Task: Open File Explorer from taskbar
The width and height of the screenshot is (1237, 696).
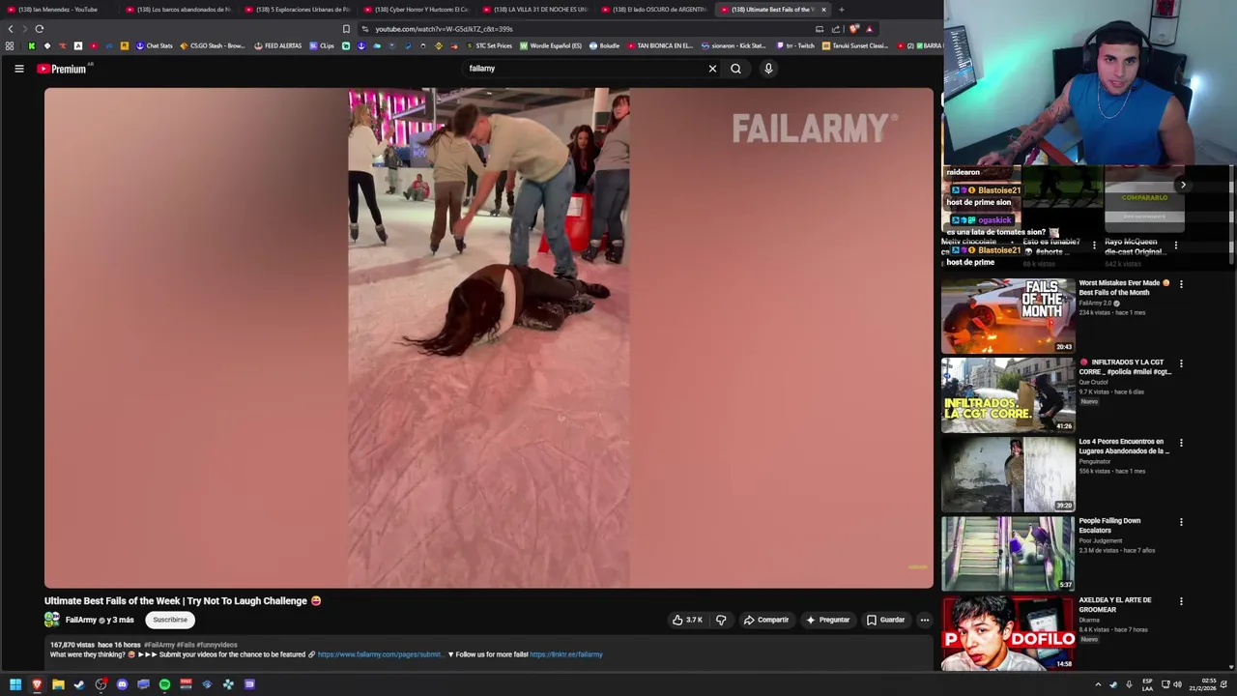Action: [58, 684]
